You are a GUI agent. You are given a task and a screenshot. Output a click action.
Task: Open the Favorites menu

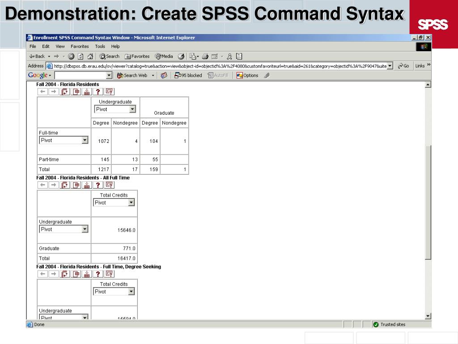tap(80, 47)
